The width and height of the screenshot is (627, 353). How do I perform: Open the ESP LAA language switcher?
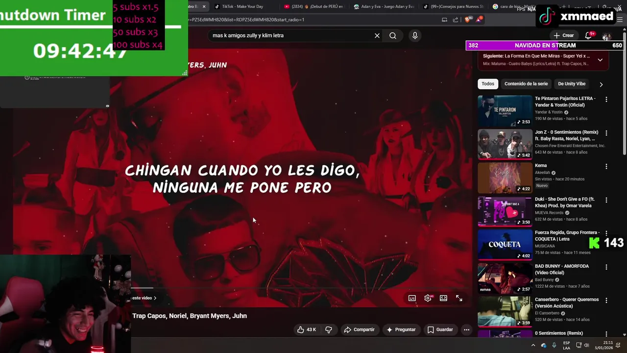[x=566, y=345]
